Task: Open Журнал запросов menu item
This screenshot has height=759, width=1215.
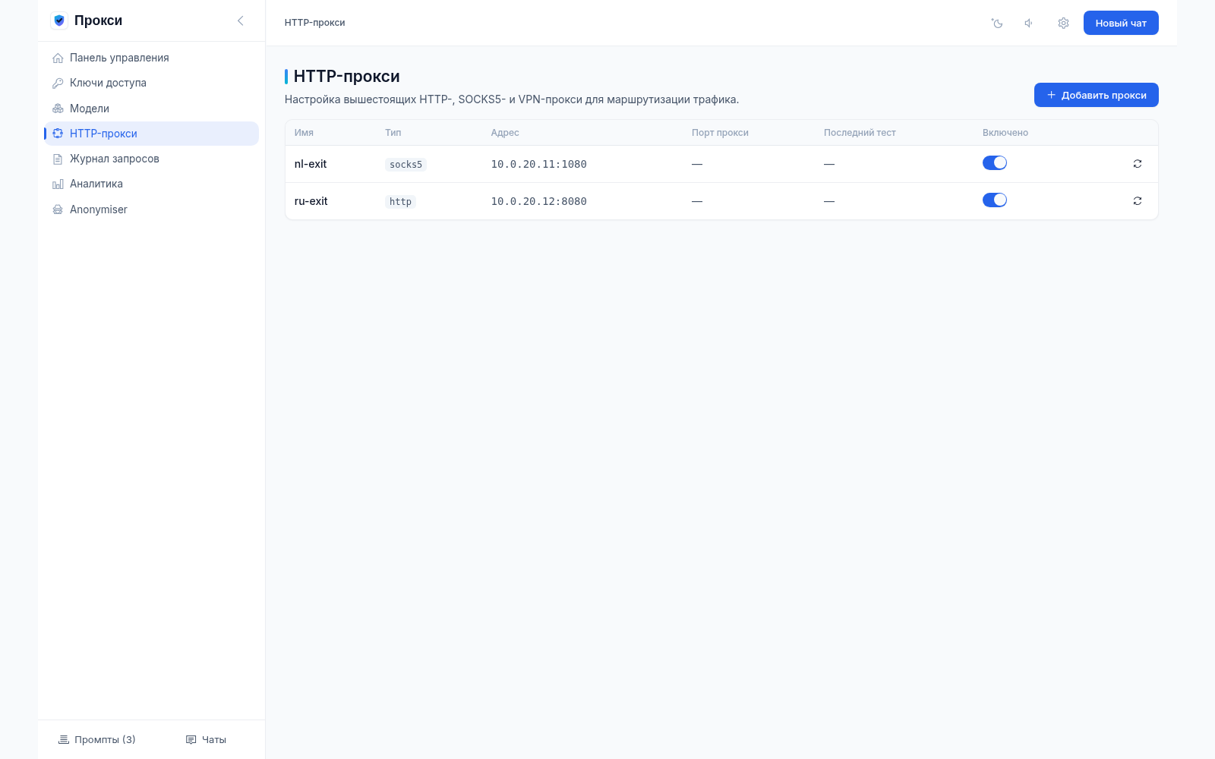Action: 152,159
